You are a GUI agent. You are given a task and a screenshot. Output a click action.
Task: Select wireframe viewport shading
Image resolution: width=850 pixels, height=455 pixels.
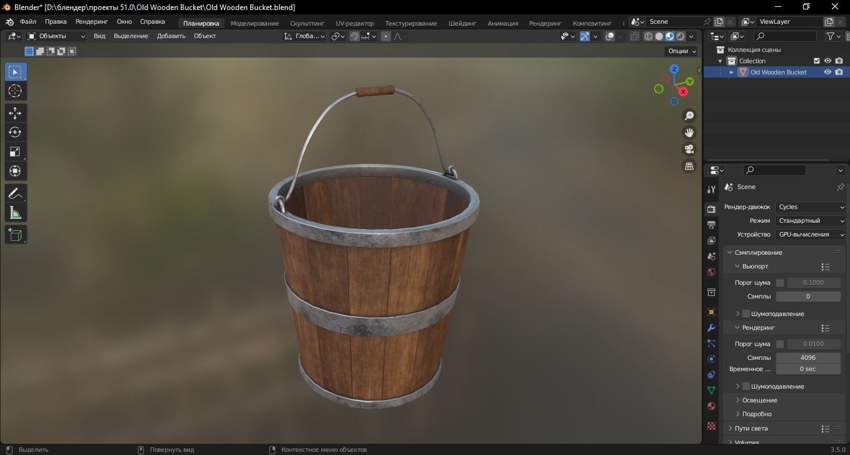(649, 36)
